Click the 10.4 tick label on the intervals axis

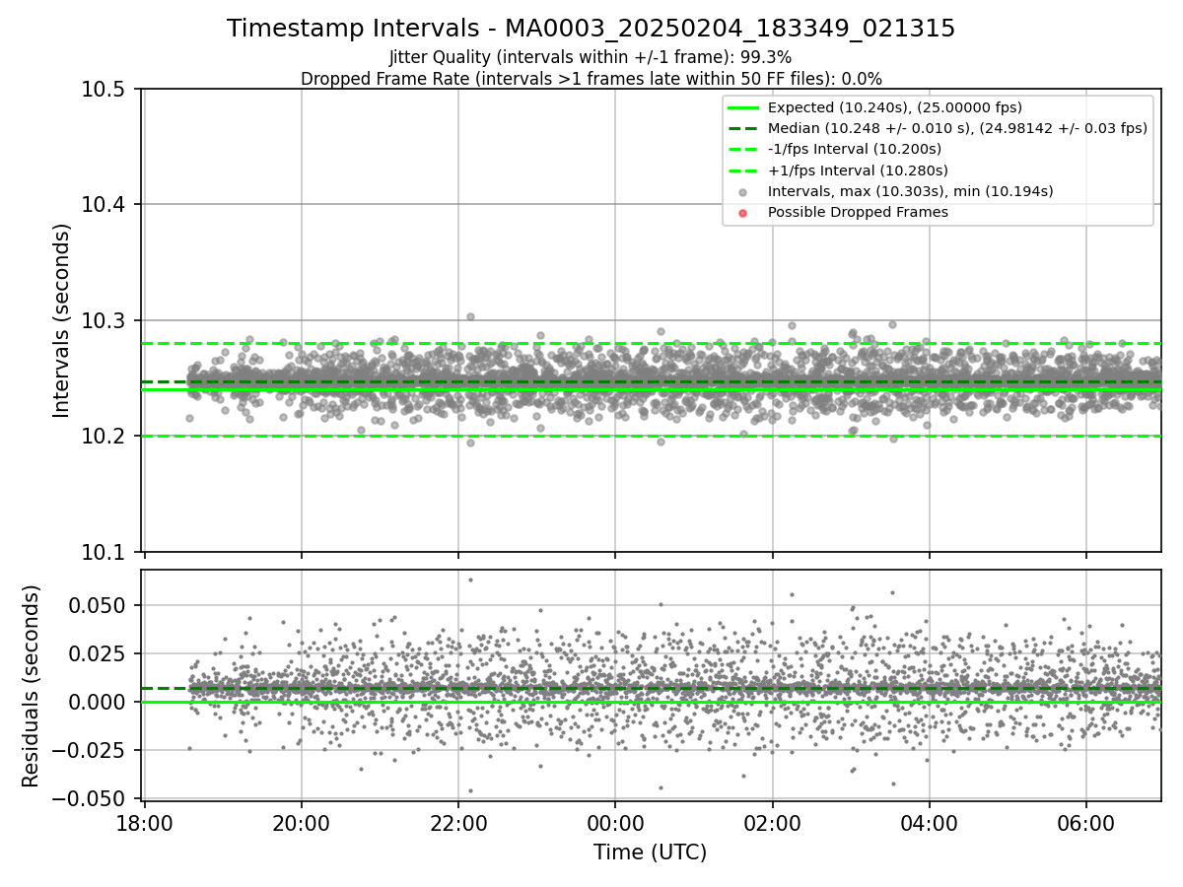tap(104, 205)
